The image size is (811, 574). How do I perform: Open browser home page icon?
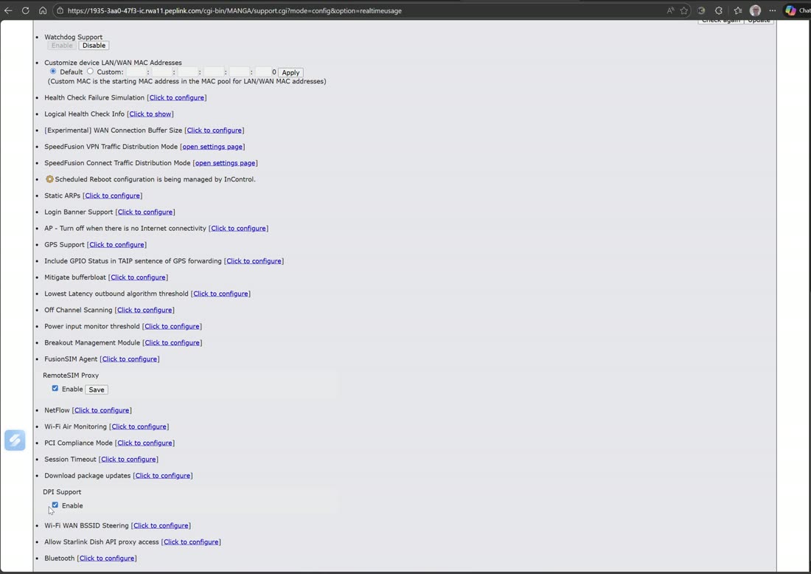pos(43,10)
